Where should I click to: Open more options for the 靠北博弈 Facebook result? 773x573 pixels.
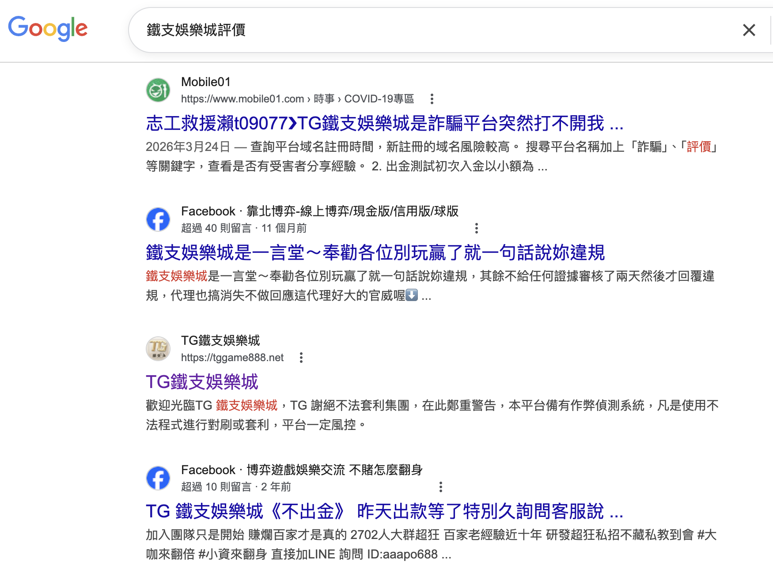(476, 228)
